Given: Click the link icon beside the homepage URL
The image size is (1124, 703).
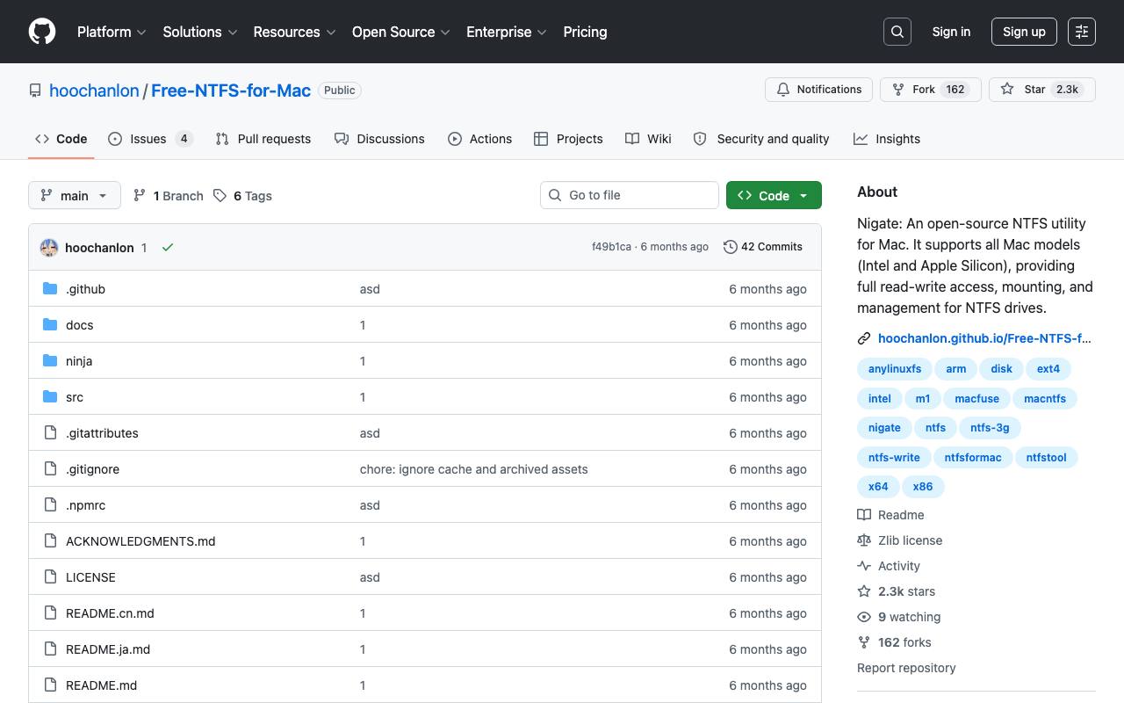Looking at the screenshot, I should pyautogui.click(x=864, y=338).
